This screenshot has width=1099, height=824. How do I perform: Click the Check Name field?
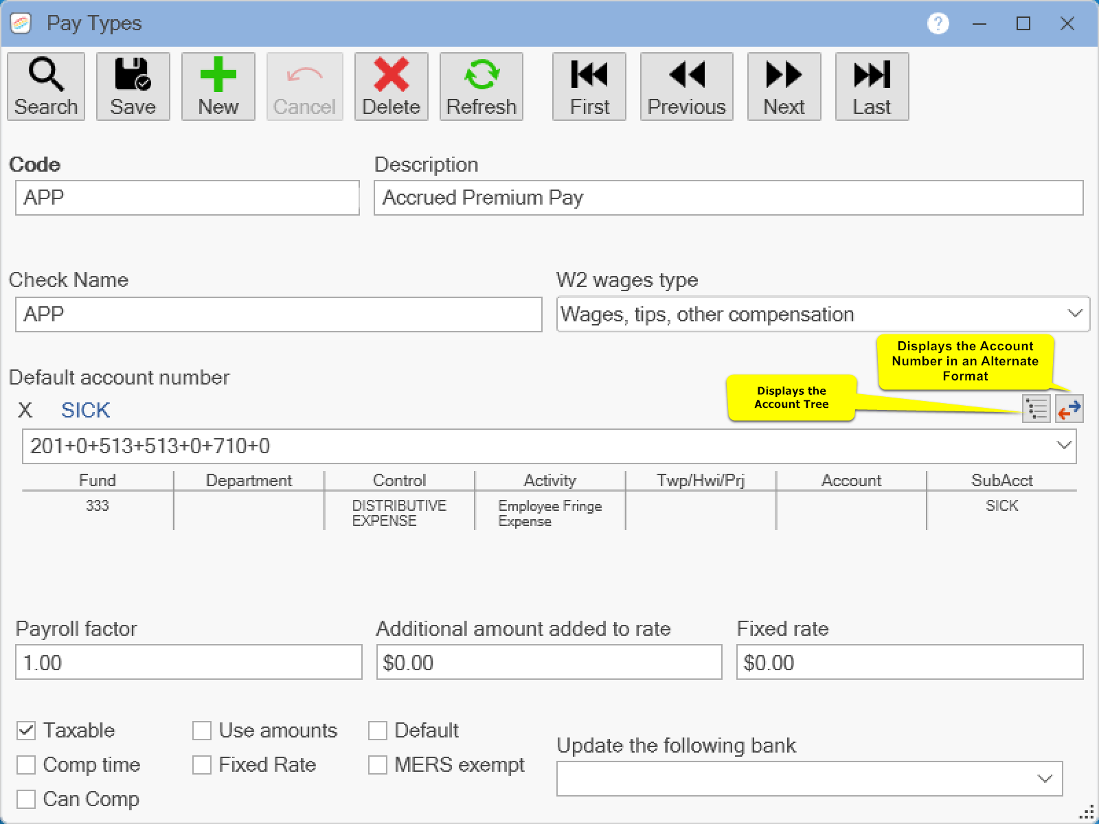click(279, 314)
